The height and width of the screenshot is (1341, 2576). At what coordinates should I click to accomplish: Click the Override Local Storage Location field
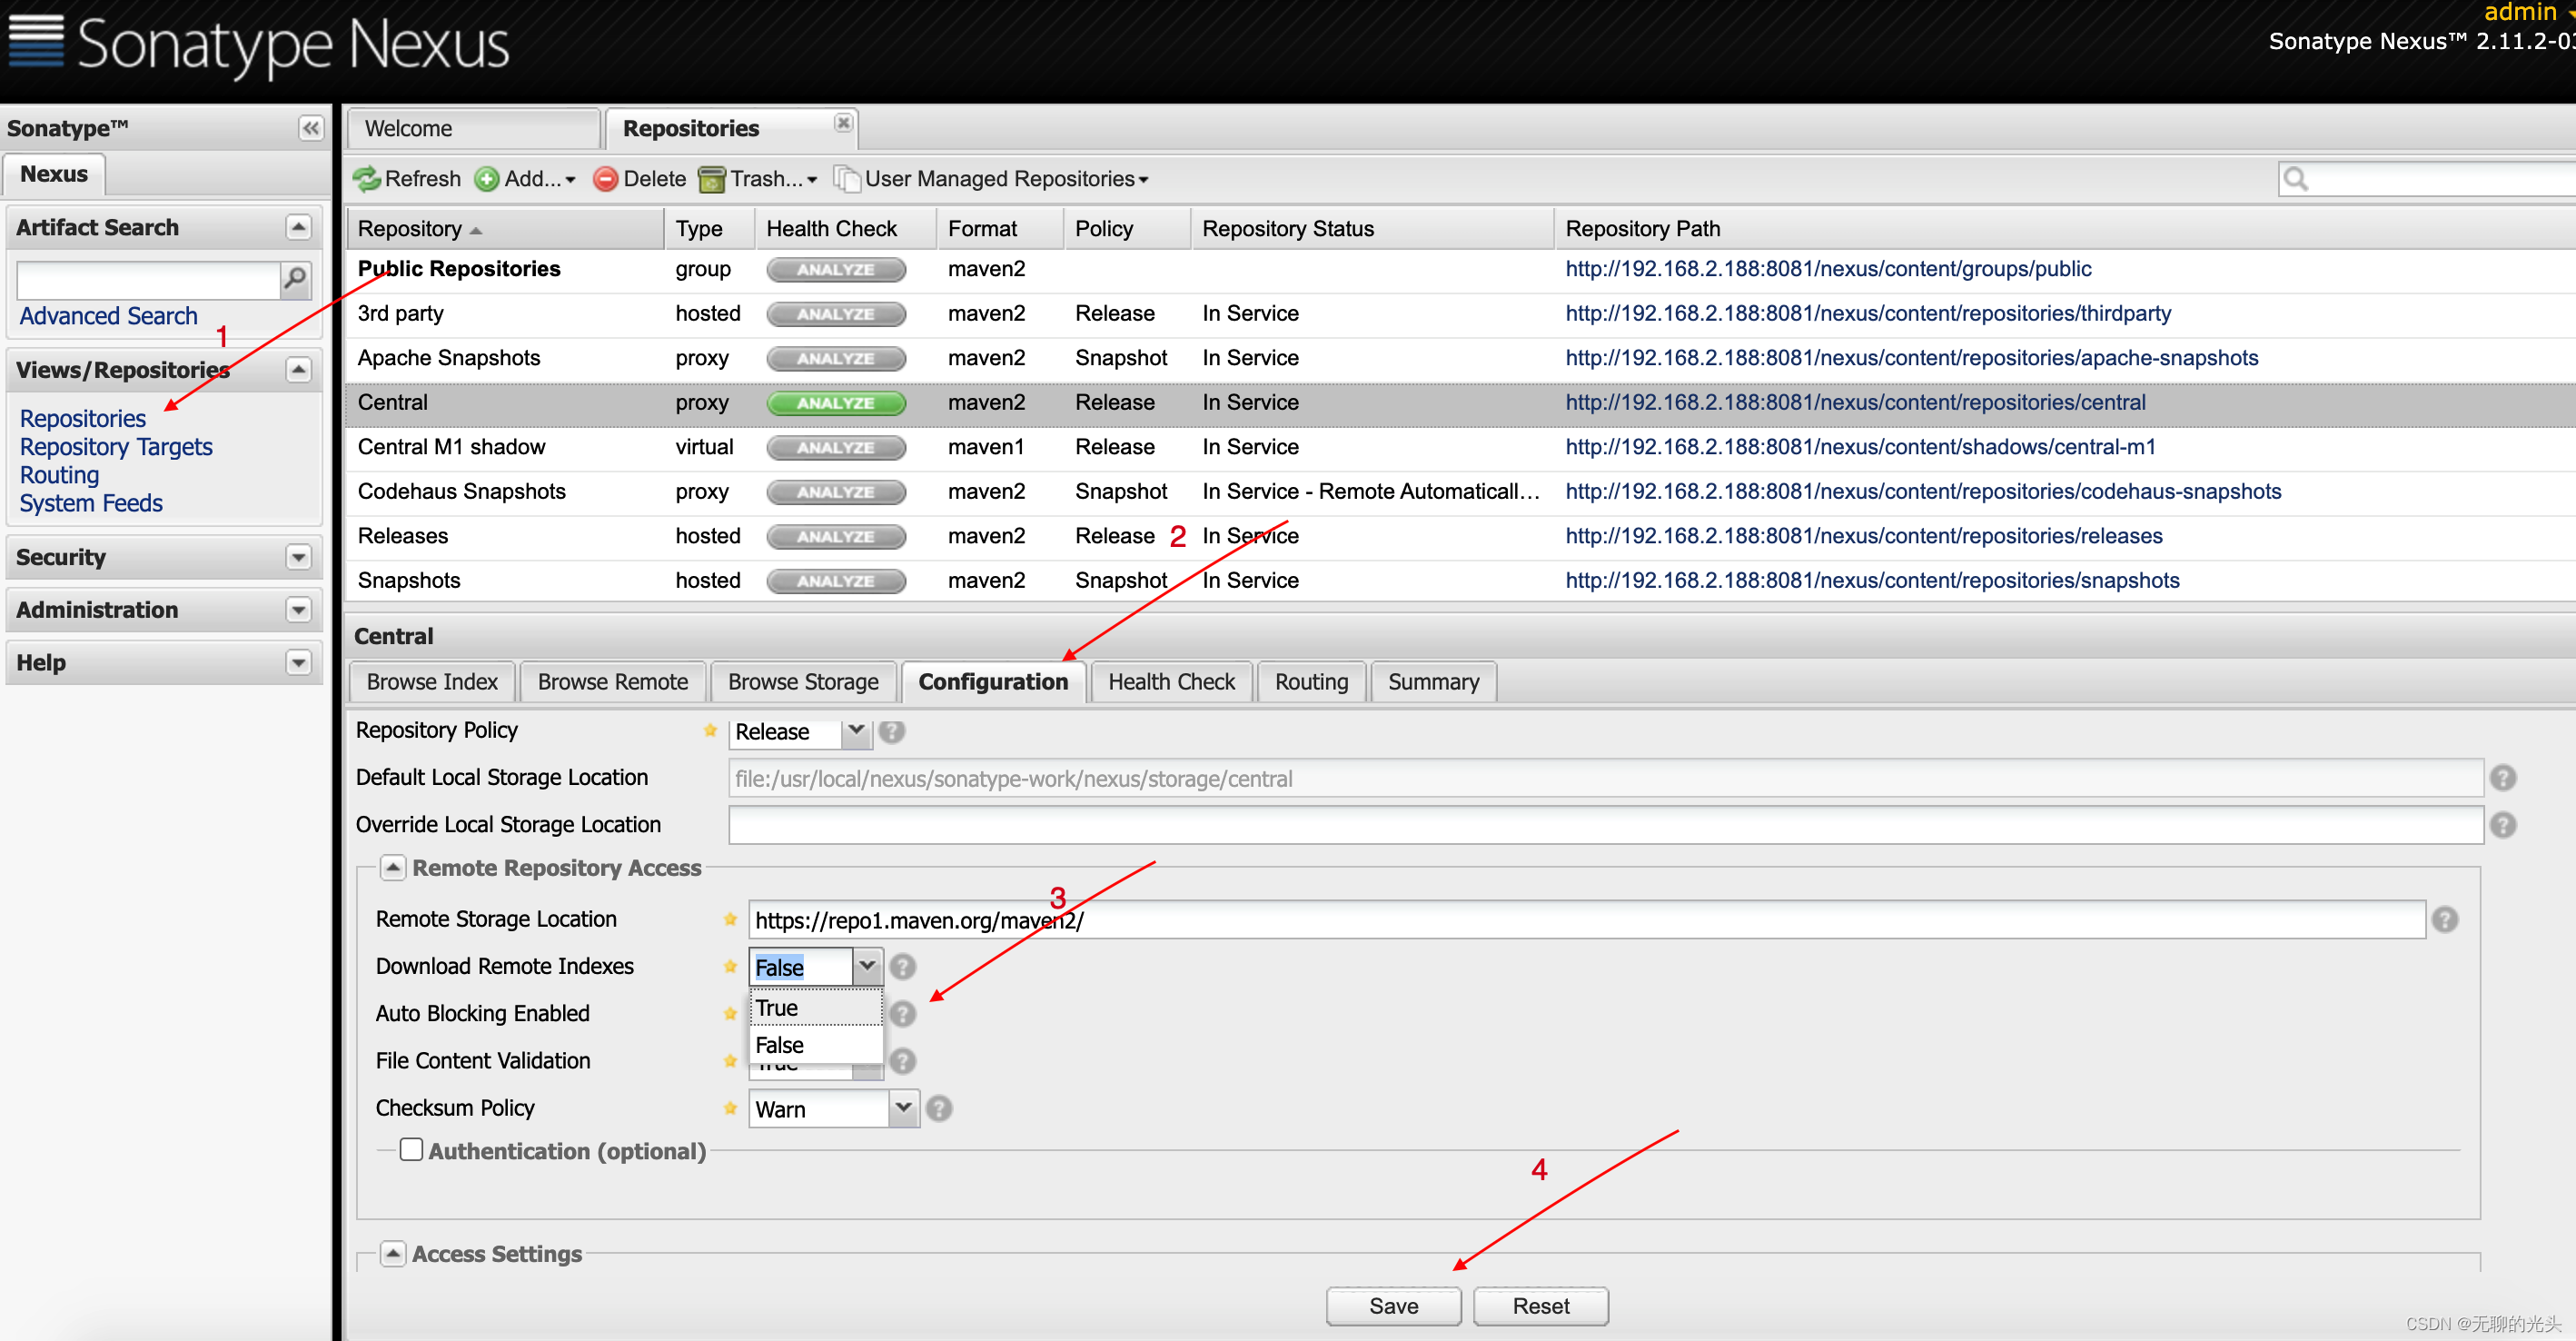point(1606,825)
